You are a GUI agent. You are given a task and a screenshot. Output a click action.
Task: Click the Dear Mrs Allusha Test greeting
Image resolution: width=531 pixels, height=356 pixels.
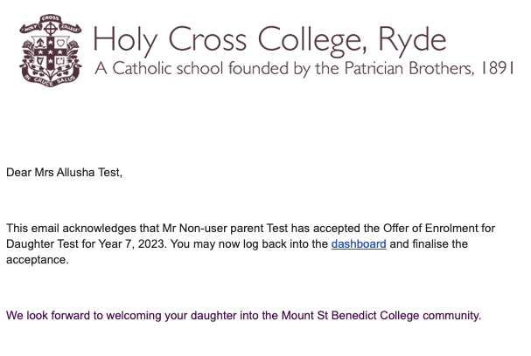[x=65, y=173]
